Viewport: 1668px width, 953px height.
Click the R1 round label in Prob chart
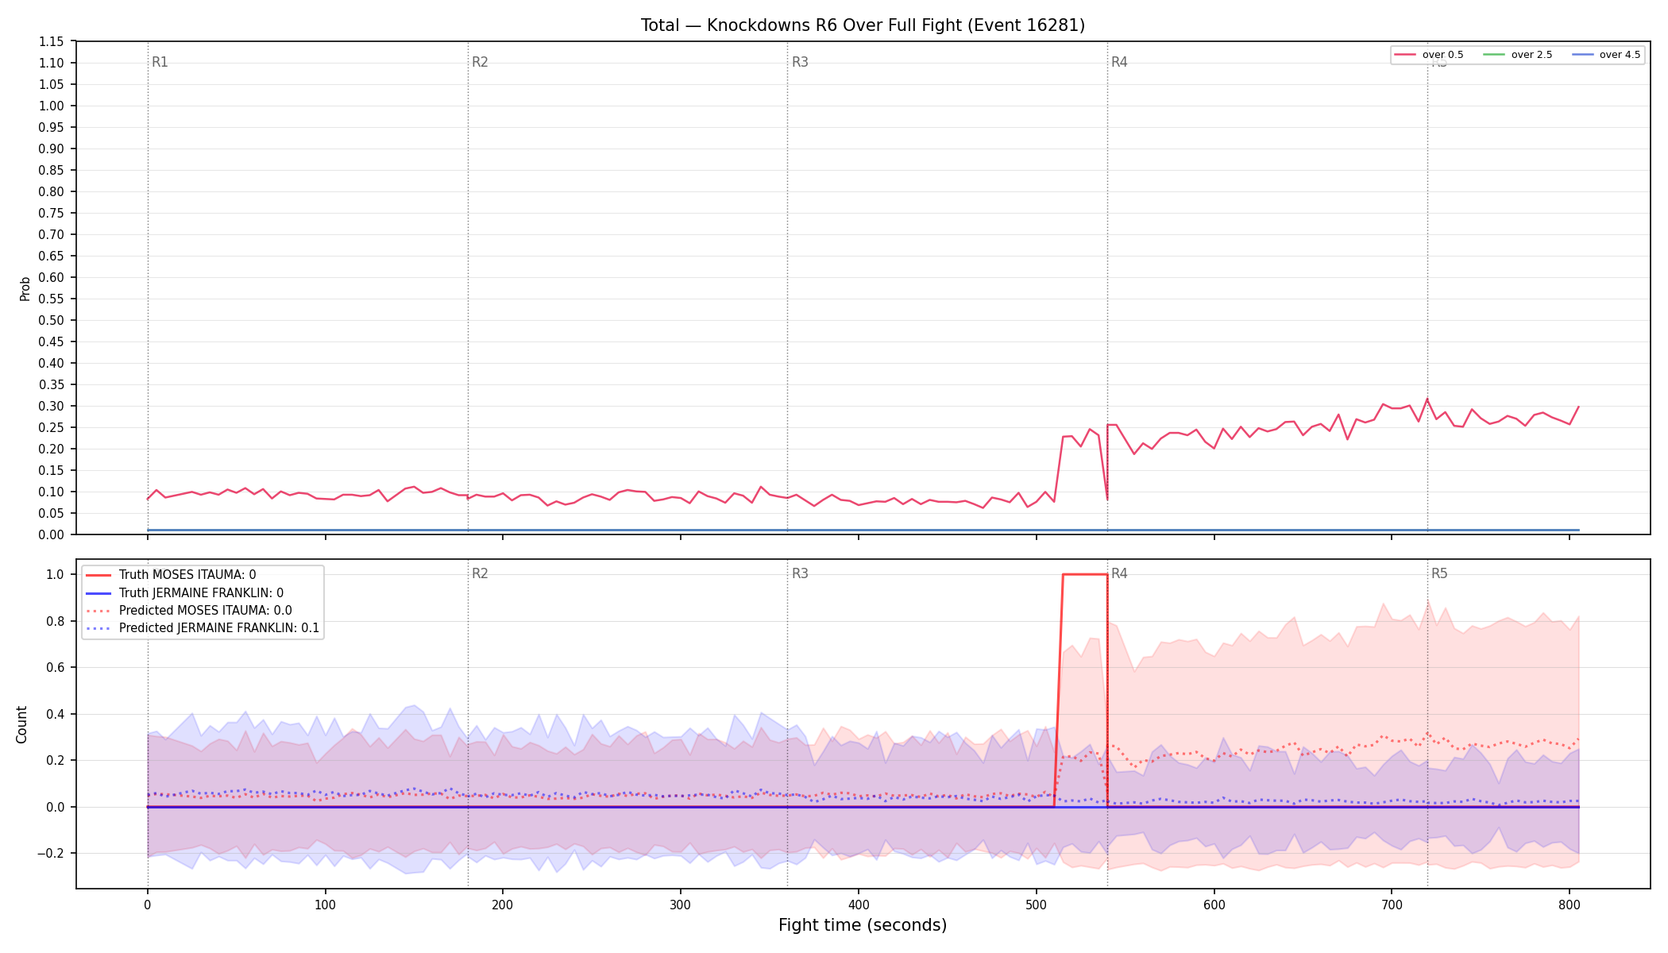(x=160, y=62)
